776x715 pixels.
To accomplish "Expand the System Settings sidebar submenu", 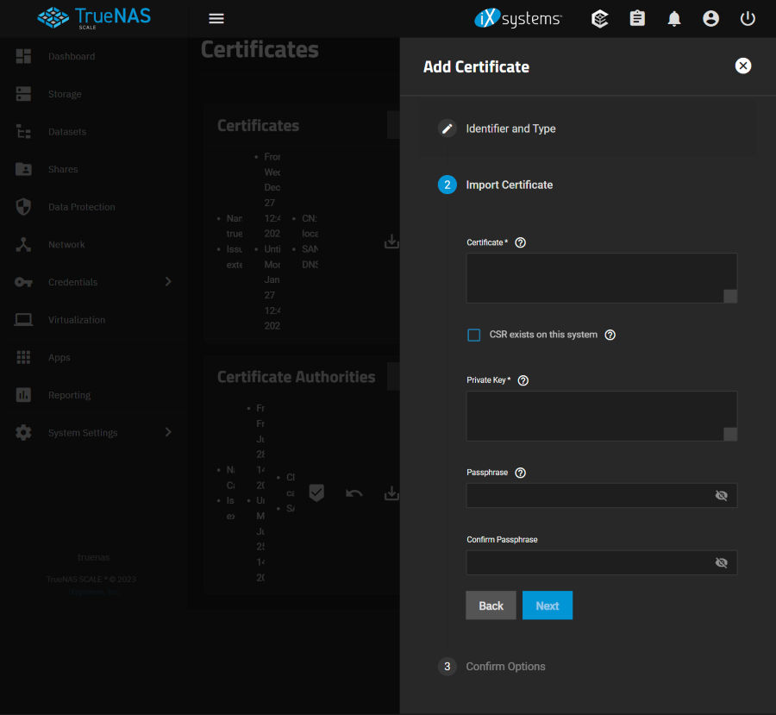I will (168, 432).
